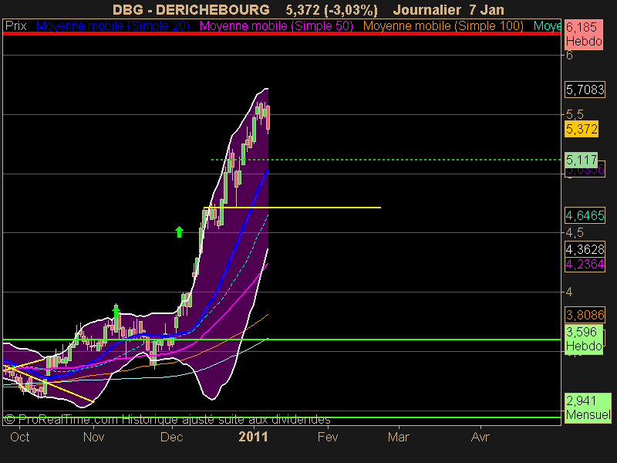617x463 pixels.
Task: Click the "Dec" label on the time axis
Action: [172, 437]
